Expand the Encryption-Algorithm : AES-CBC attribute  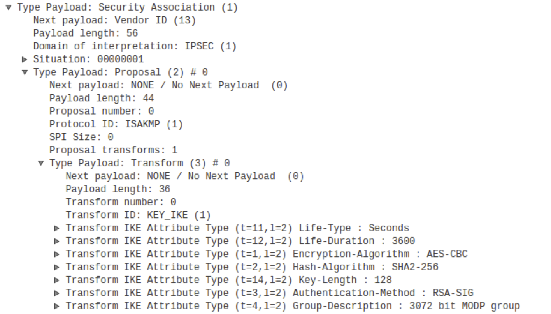coord(57,254)
